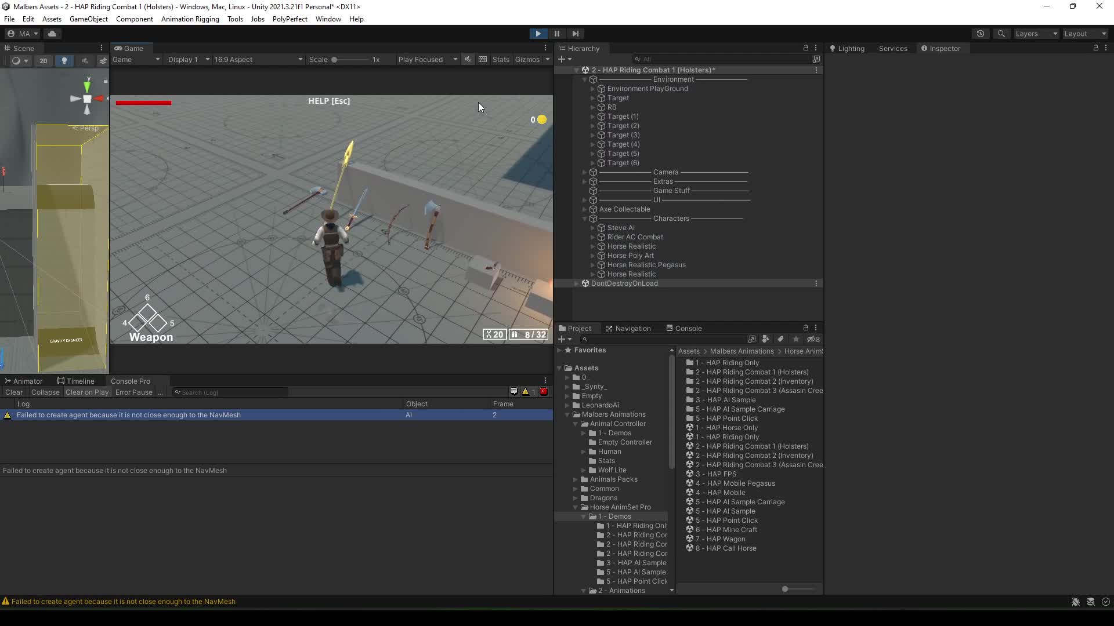Click the Collapse button in Console Pro
The image size is (1114, 626).
pyautogui.click(x=45, y=392)
